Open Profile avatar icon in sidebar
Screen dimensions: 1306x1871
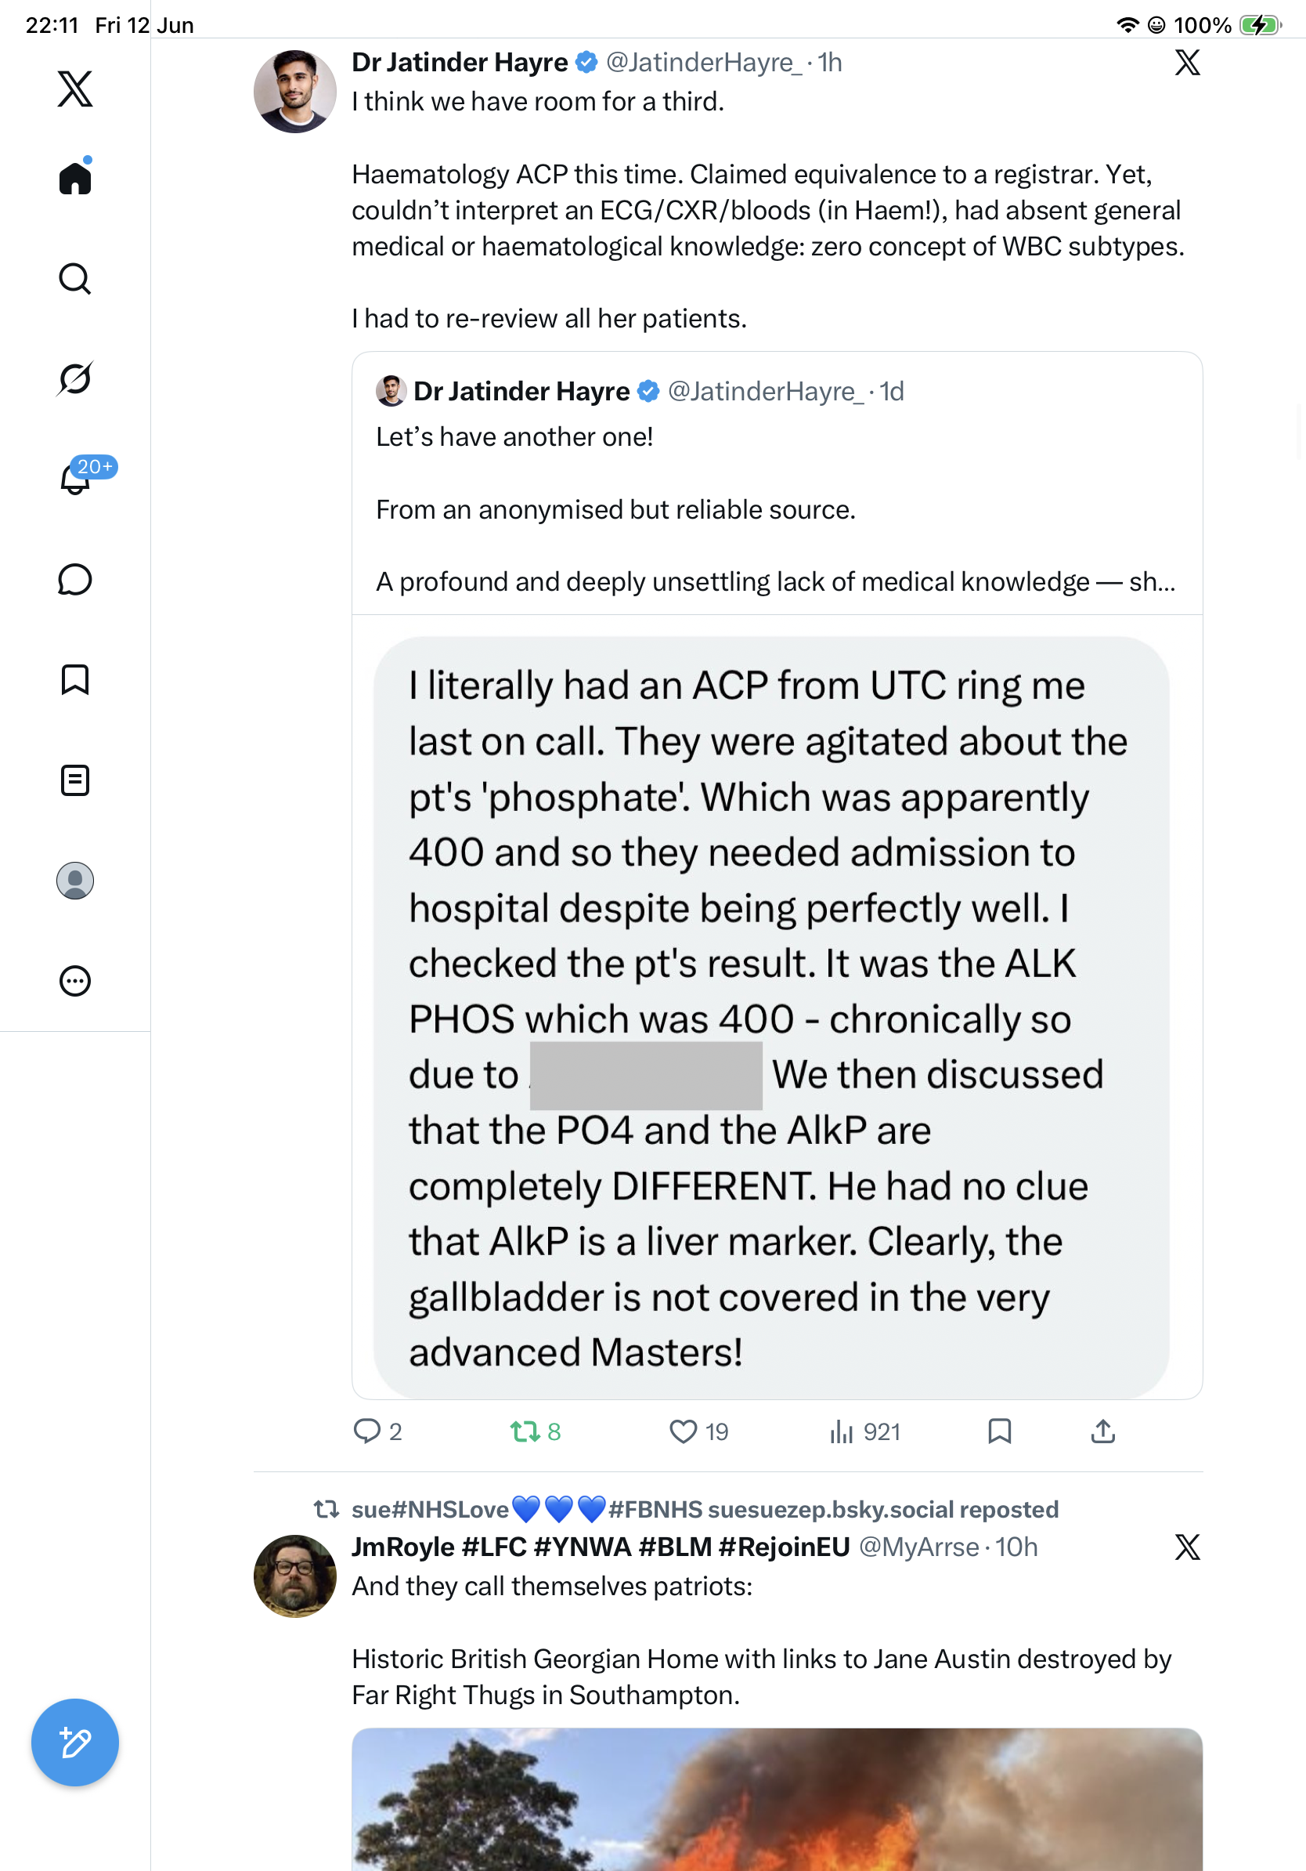pos(75,881)
